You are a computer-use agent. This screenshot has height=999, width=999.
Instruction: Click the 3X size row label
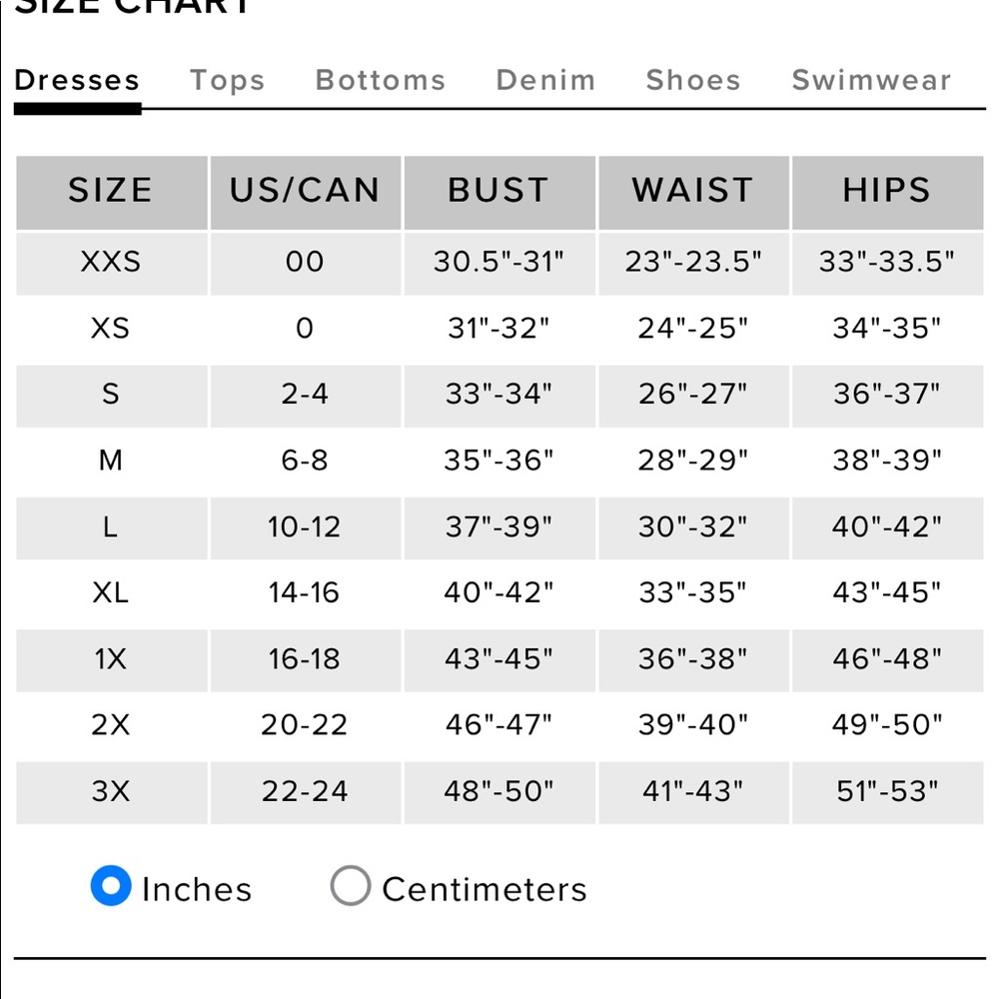(110, 791)
